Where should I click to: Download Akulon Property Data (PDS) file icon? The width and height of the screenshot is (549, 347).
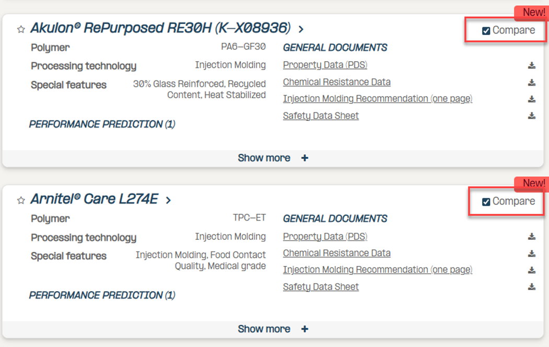(531, 65)
